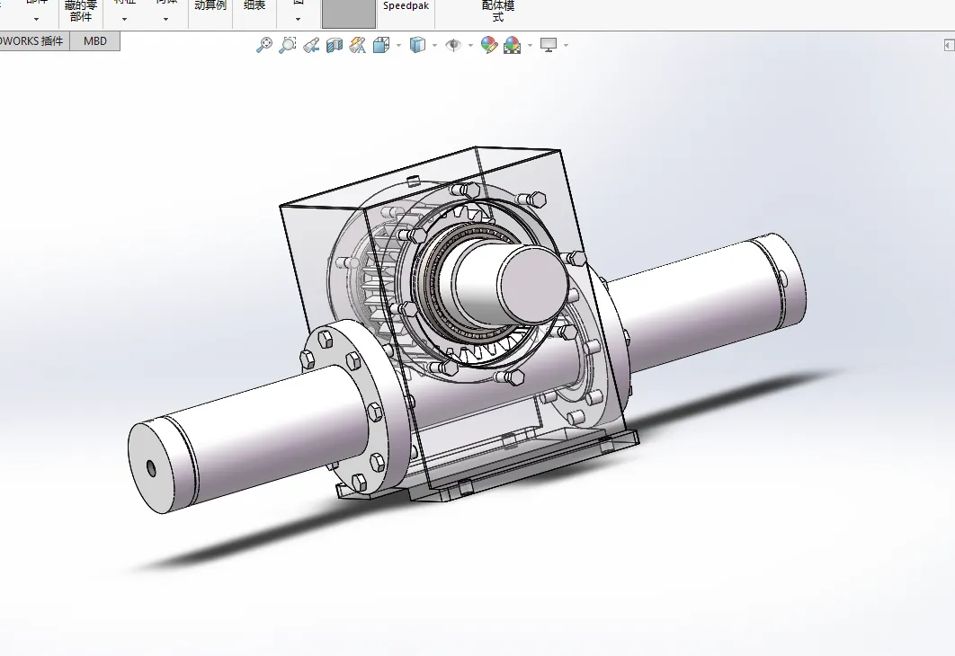The image size is (955, 656).
Task: Click the Display Style icon
Action: pos(418,45)
